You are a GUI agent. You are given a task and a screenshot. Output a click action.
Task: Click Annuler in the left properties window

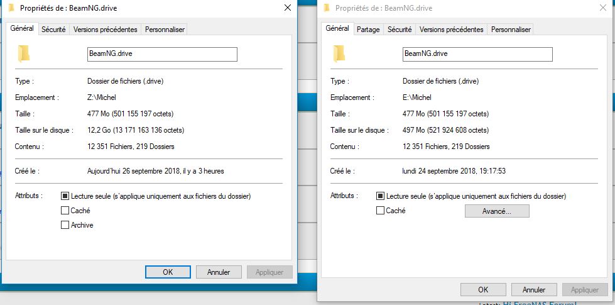tap(219, 272)
